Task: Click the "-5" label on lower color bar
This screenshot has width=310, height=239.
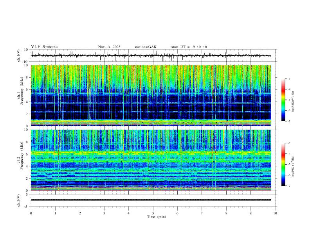Action: tap(288, 164)
